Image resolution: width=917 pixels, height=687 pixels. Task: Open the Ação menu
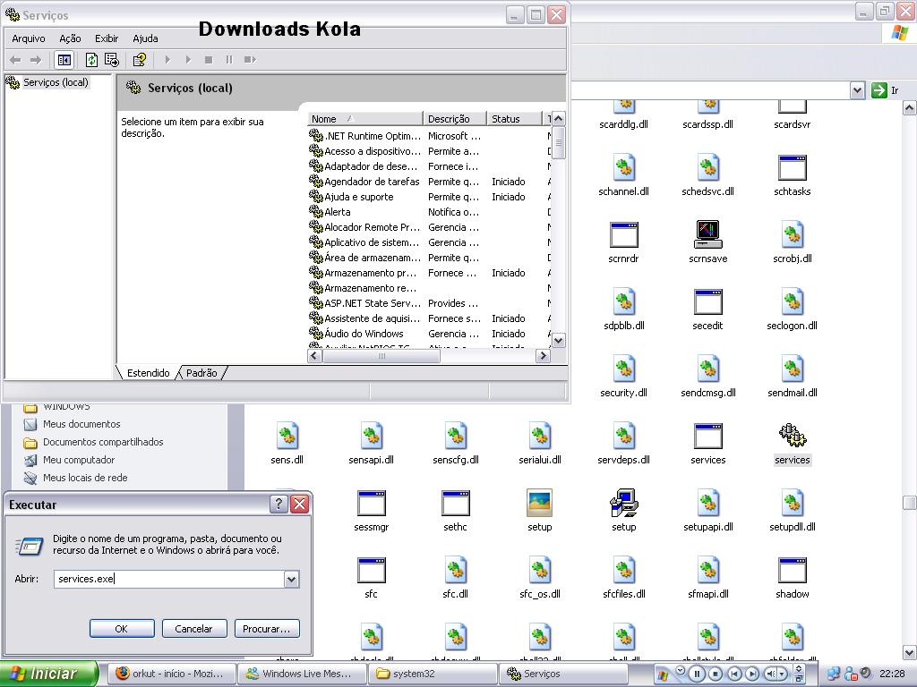click(70, 38)
